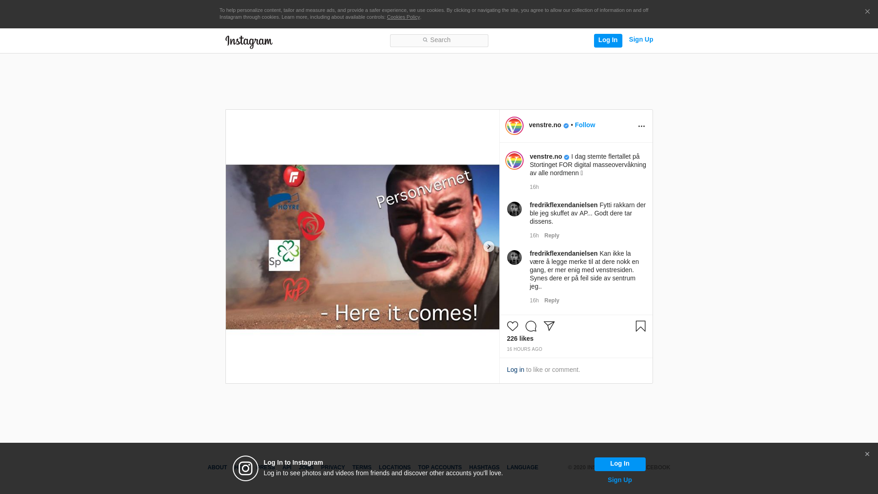Reply to the 'Fytti rakkarn' comment
This screenshot has width=878, height=494.
pyautogui.click(x=551, y=236)
